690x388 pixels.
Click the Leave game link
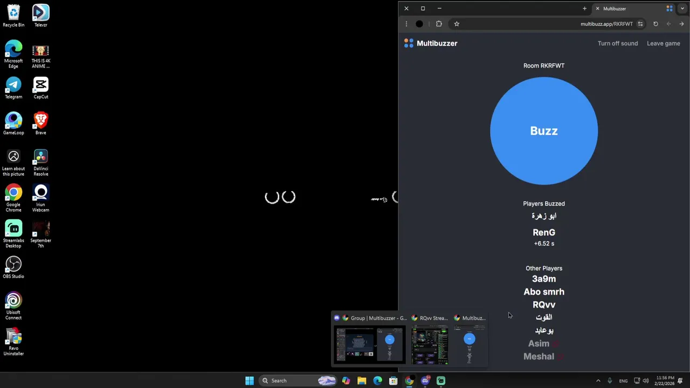point(663,43)
